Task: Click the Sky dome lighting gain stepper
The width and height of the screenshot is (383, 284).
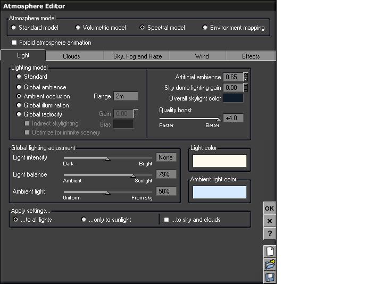Action: (246, 88)
